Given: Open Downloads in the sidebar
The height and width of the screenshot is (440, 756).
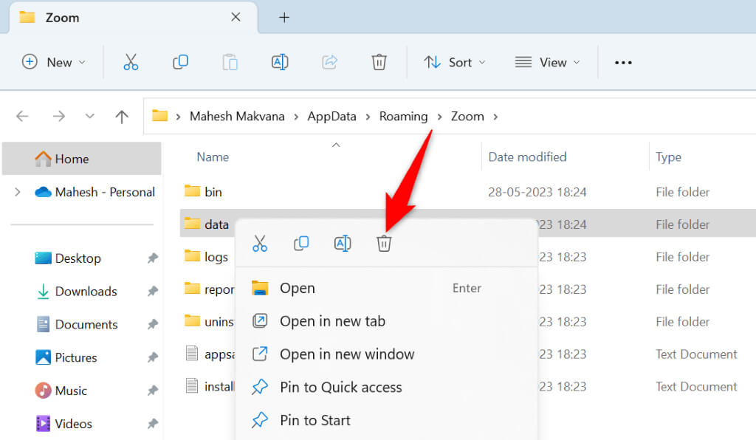Looking at the screenshot, I should click(77, 291).
